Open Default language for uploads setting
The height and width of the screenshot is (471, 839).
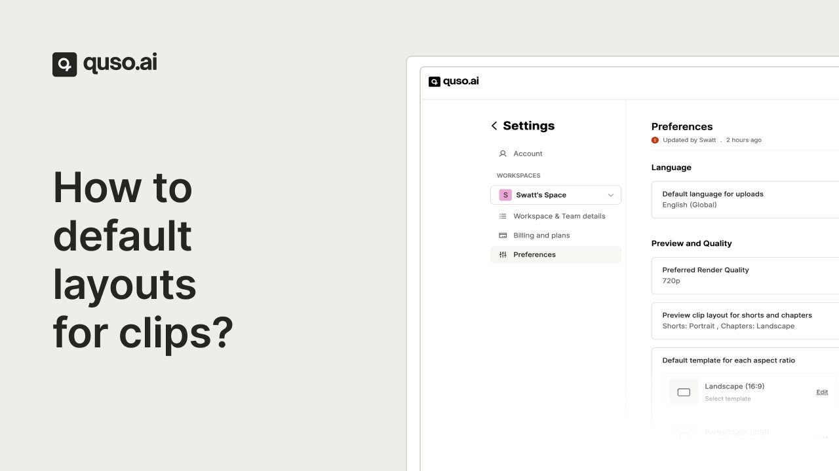[745, 200]
